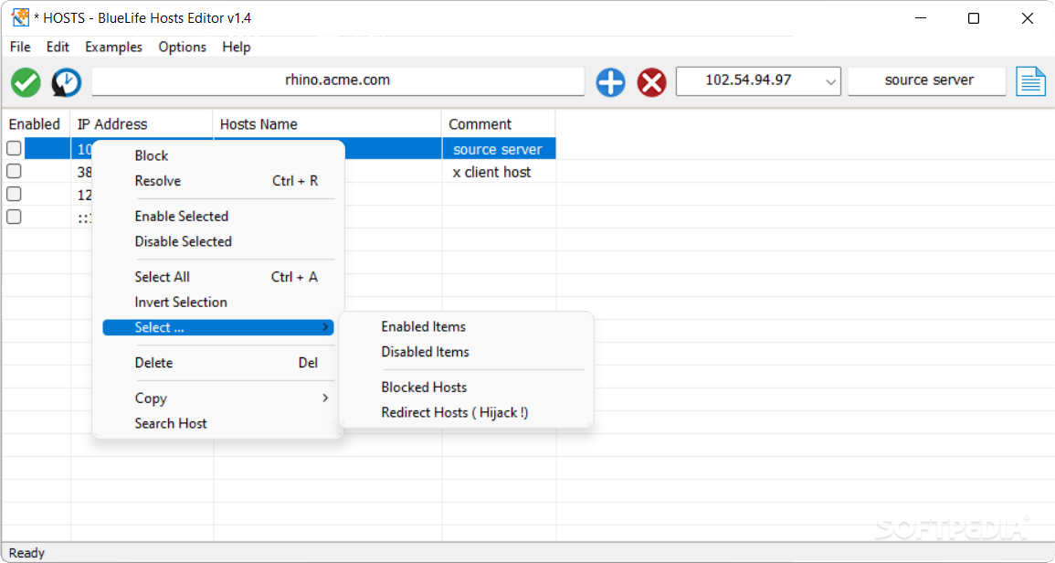Click the source server comment field
Image resolution: width=1055 pixels, height=563 pixels.
click(926, 80)
